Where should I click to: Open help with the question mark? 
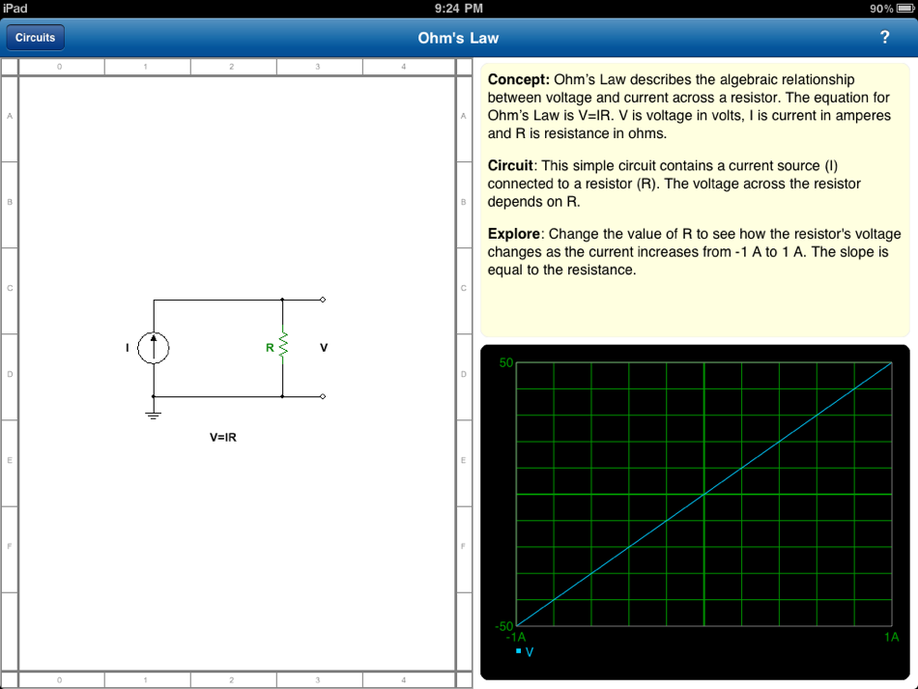click(x=884, y=38)
